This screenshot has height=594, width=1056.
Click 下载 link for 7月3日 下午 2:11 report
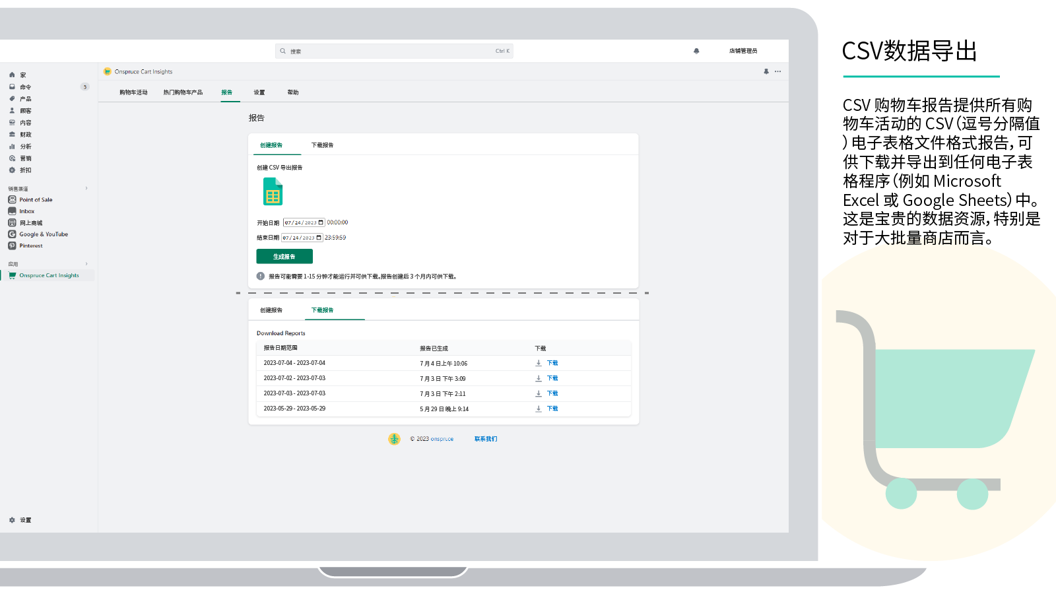click(552, 393)
